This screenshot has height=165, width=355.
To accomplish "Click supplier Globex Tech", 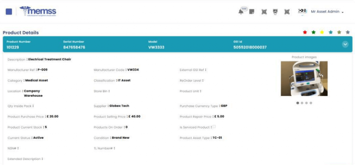I will click(x=119, y=106).
